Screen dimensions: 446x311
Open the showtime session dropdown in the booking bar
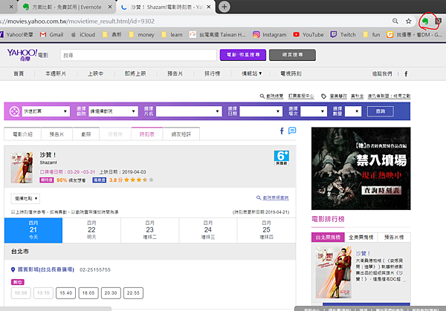tap(314, 111)
